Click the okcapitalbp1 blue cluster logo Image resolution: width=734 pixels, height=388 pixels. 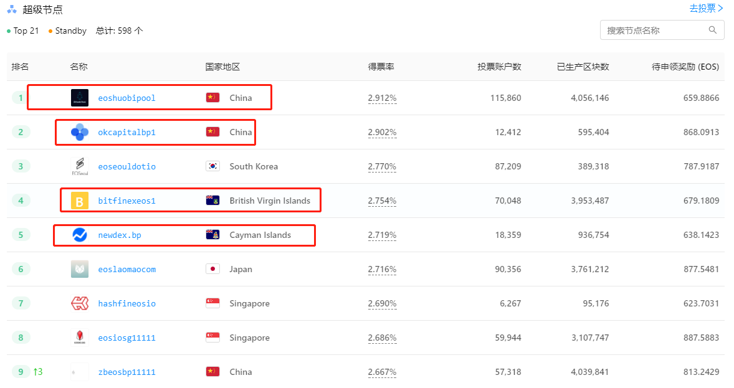pos(80,132)
